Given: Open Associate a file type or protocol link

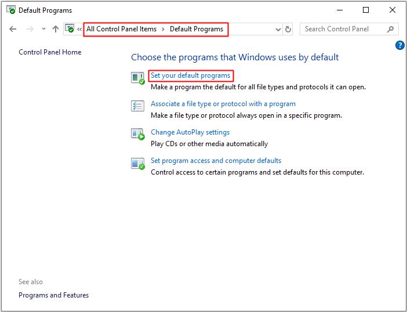Looking at the screenshot, I should tap(223, 104).
